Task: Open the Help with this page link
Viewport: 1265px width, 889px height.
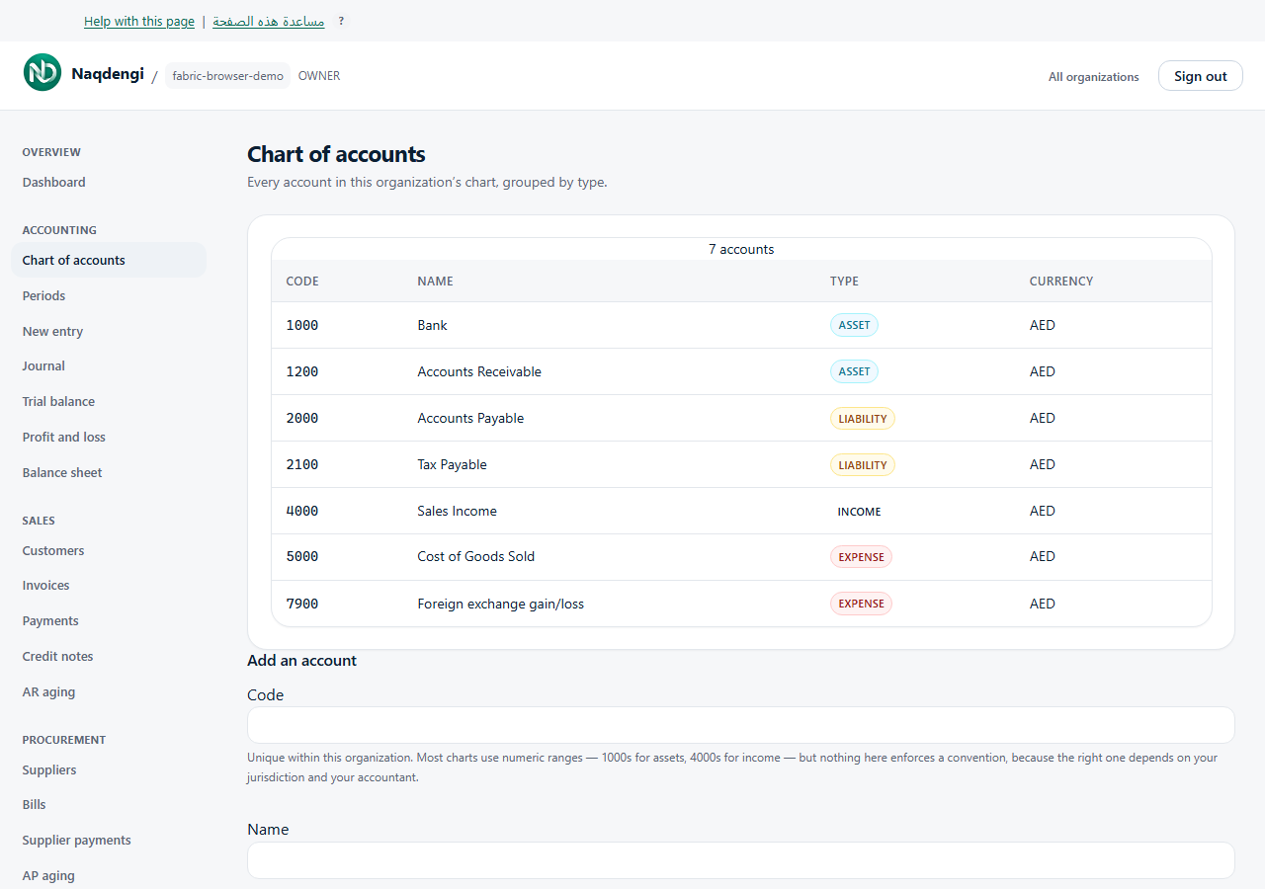Action: [138, 21]
